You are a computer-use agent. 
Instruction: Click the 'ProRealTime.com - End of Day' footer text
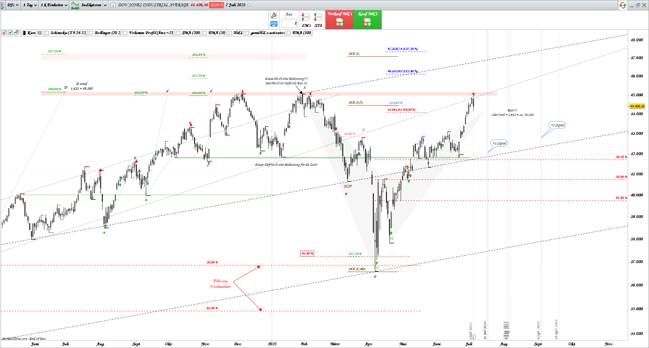coord(24,339)
